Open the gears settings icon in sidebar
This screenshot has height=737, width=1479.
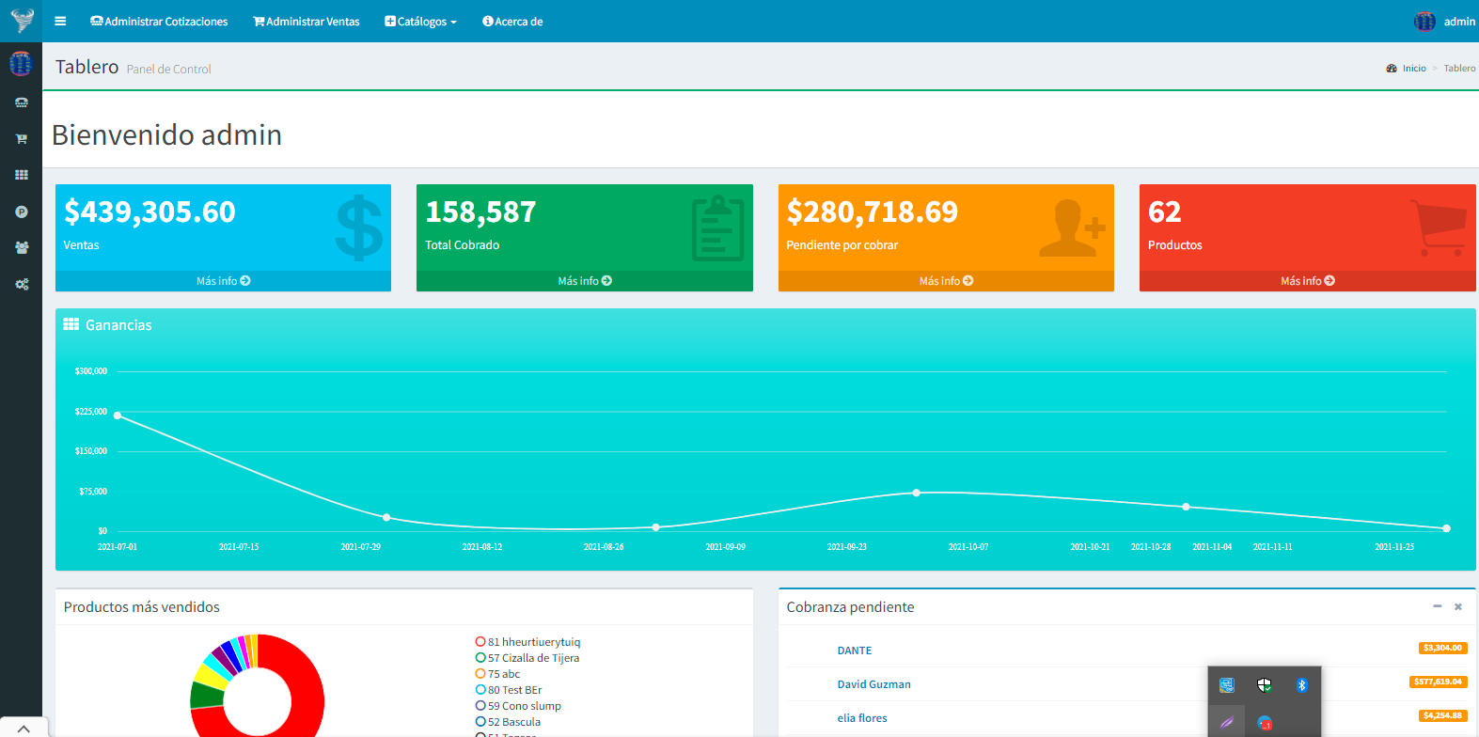[21, 284]
